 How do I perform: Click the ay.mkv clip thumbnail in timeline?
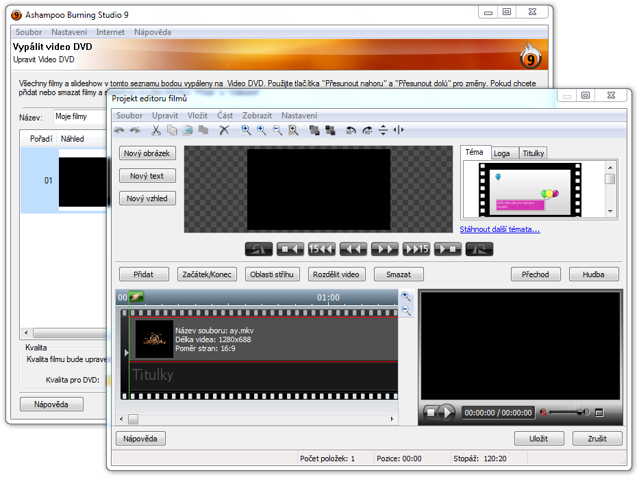tap(154, 339)
